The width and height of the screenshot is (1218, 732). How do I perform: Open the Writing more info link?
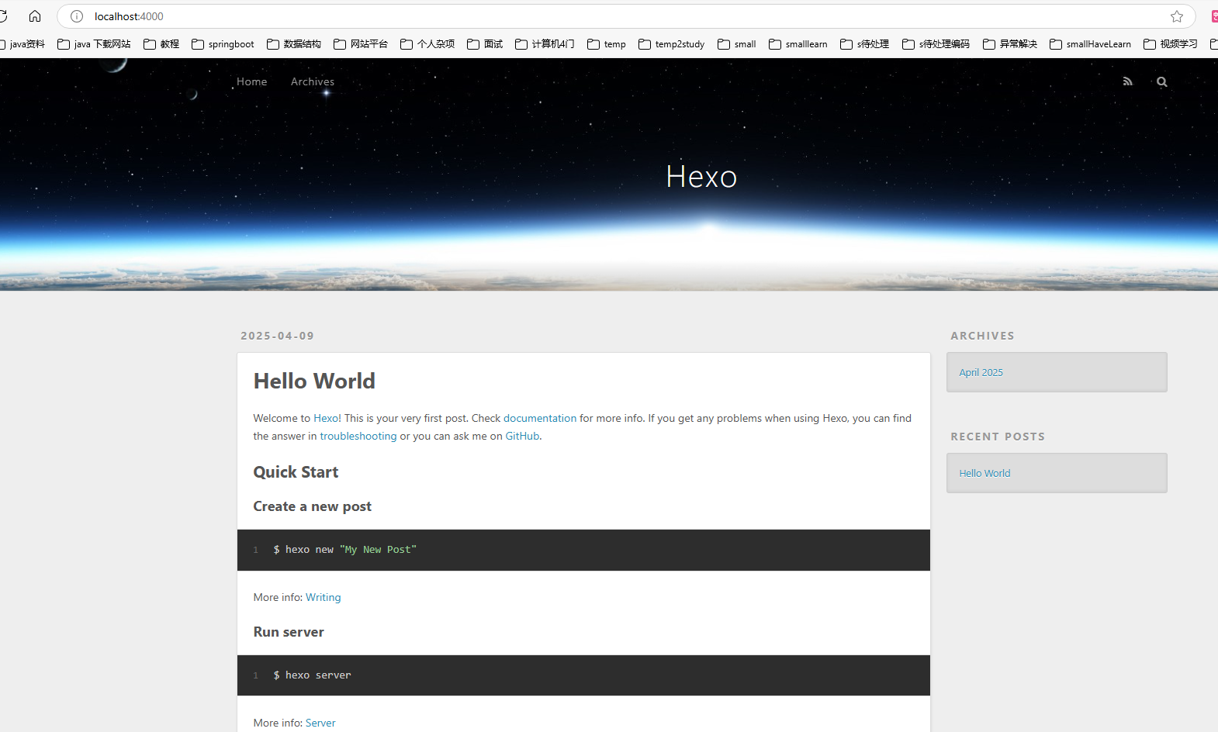(324, 597)
